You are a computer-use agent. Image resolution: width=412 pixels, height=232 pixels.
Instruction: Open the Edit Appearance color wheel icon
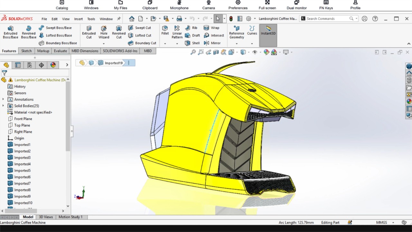pos(266,52)
